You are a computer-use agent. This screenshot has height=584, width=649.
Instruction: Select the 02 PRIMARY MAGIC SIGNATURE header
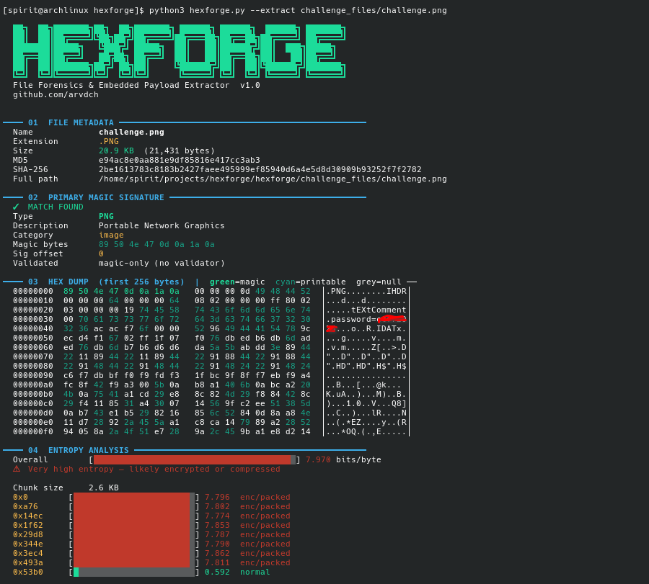pos(96,197)
